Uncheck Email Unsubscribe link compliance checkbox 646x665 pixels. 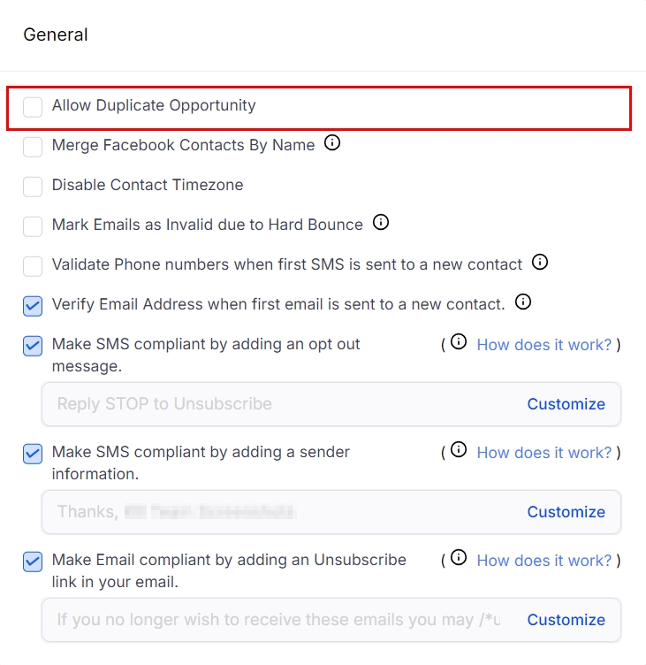(x=33, y=562)
